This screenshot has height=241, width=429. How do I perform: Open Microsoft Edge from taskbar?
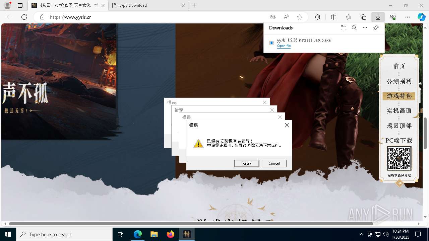point(138,234)
